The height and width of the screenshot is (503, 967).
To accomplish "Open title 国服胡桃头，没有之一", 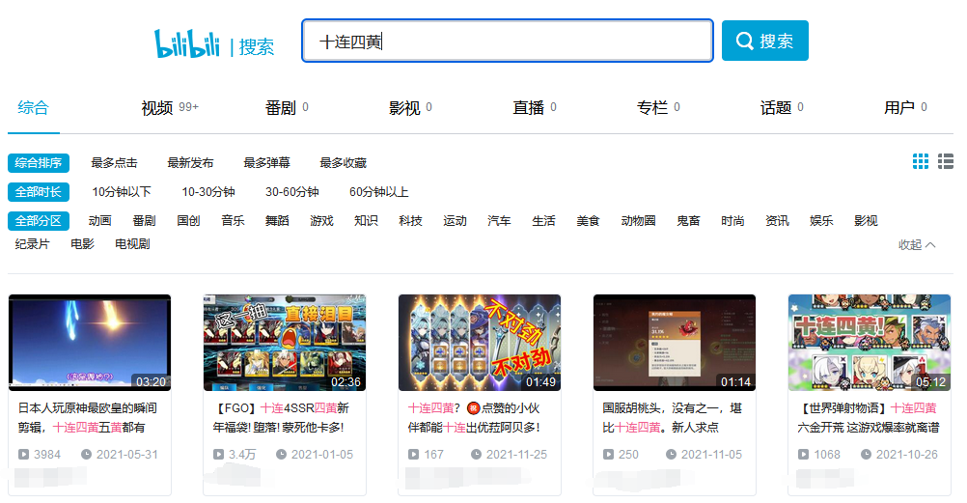I will (673, 418).
